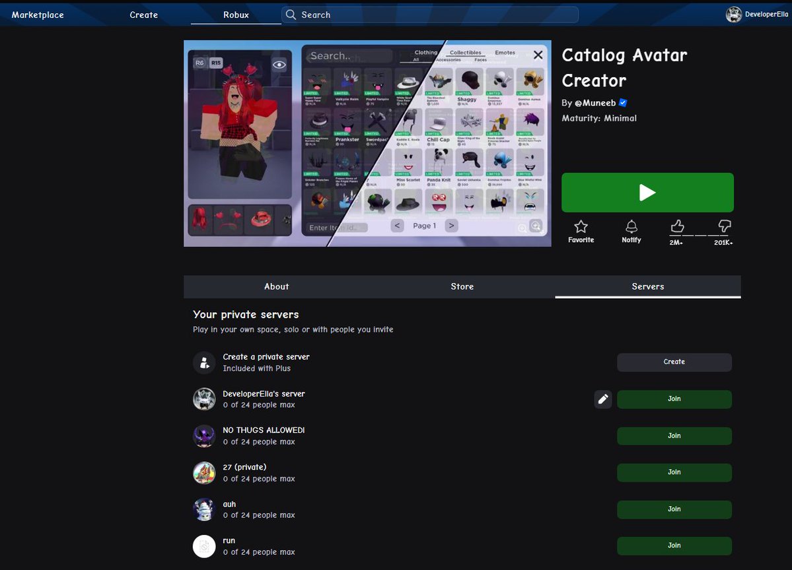Click the run server avatar
Viewport: 792px width, 570px height.
tap(204, 546)
